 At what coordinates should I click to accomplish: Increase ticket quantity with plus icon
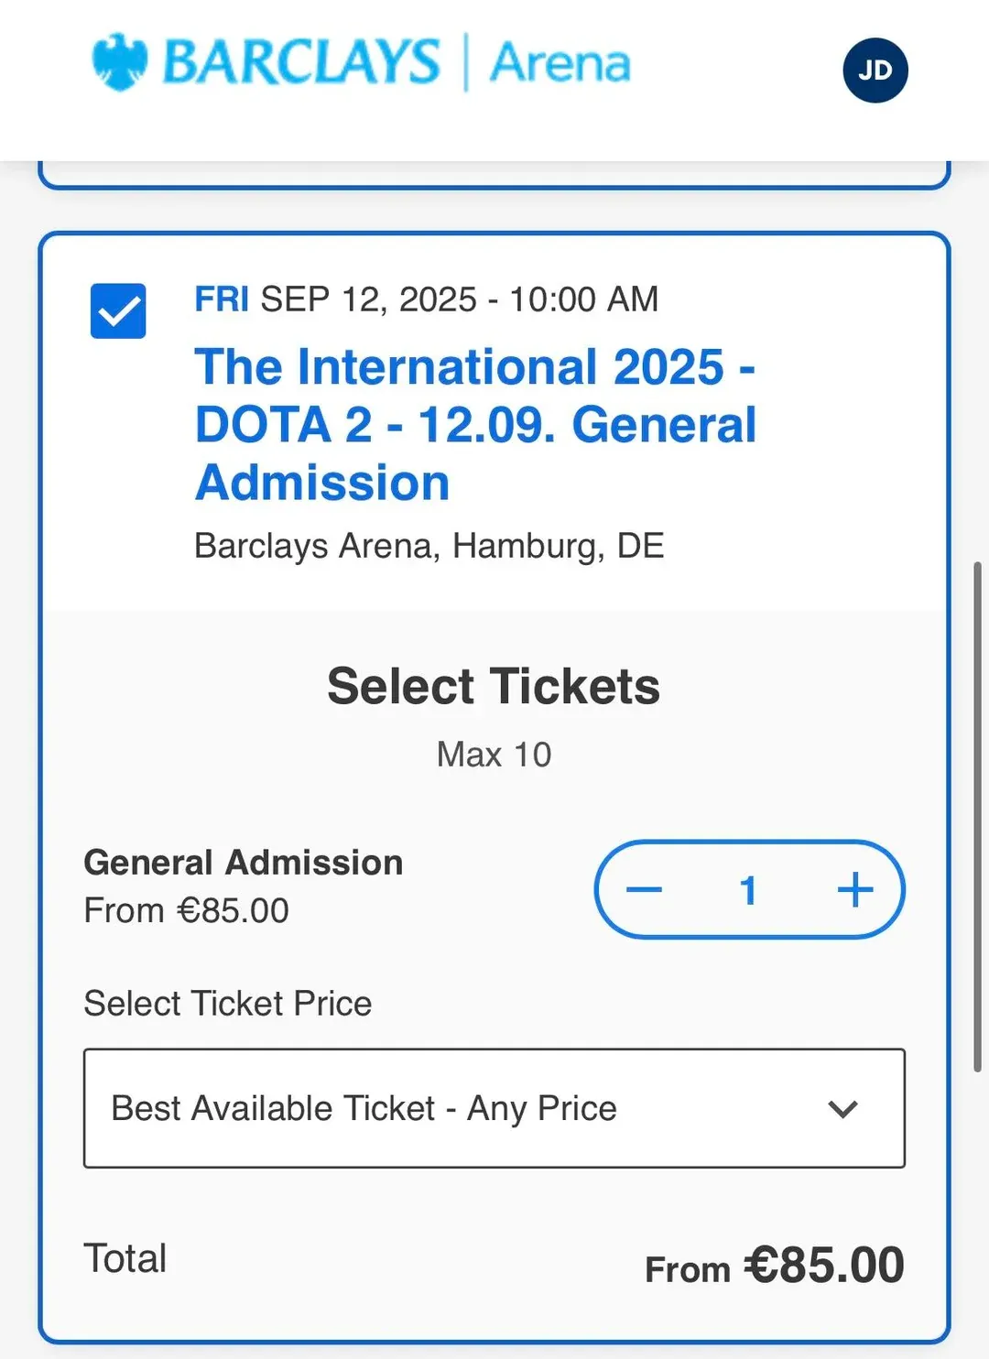pos(855,889)
